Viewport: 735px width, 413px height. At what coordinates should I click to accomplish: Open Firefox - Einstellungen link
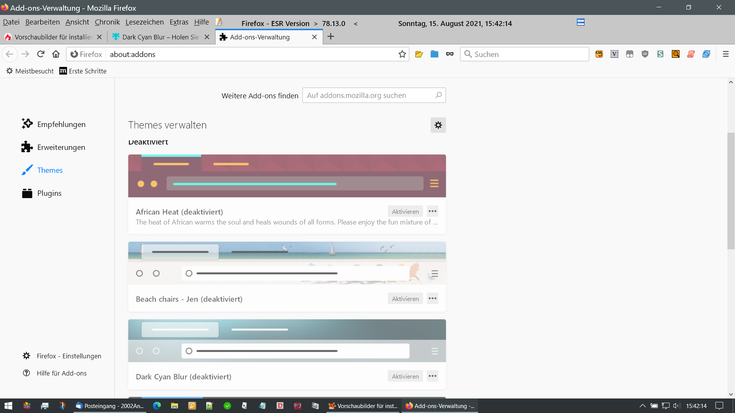click(69, 356)
